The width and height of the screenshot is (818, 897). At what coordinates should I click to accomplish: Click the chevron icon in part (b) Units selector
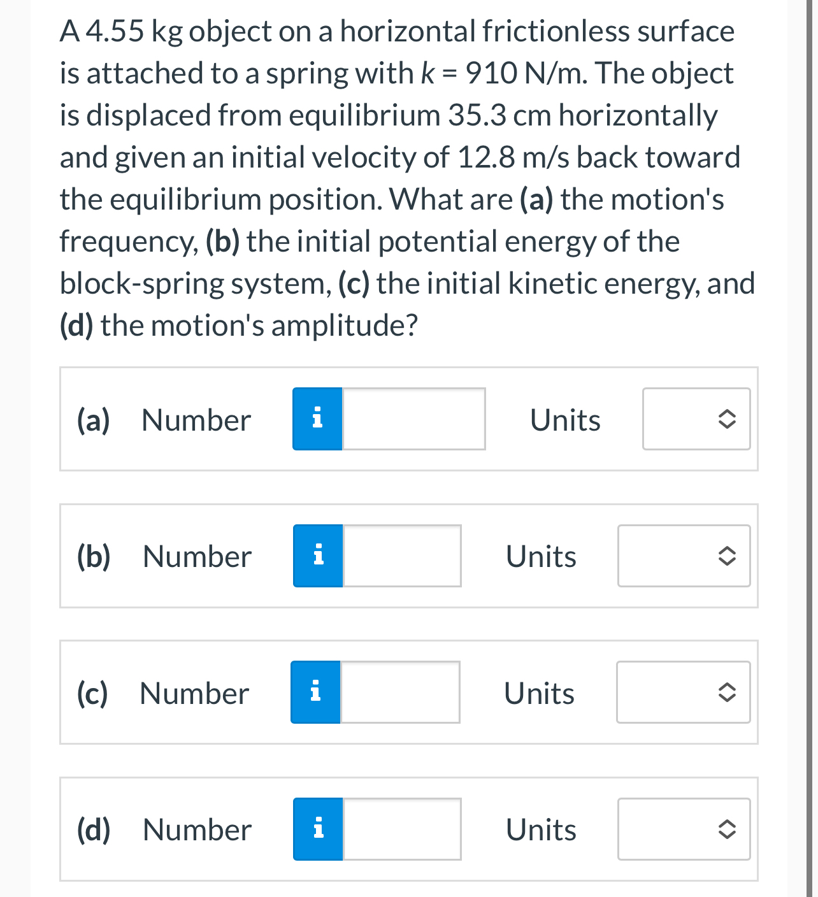(726, 556)
